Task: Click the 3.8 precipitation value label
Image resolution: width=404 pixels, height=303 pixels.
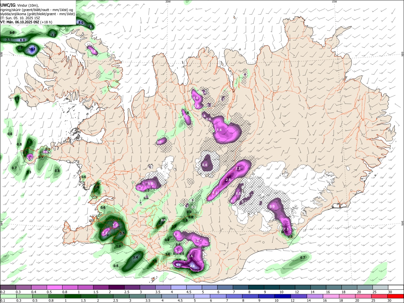Action: click(x=54, y=35)
